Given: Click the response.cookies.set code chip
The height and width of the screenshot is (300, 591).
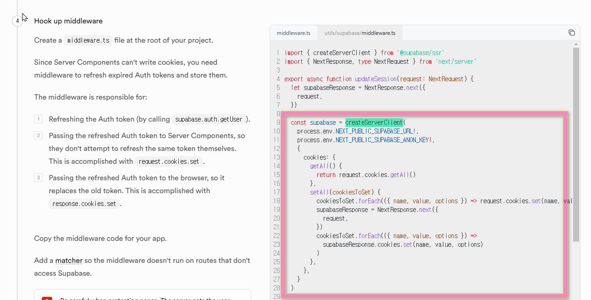Looking at the screenshot, I should tap(84, 204).
